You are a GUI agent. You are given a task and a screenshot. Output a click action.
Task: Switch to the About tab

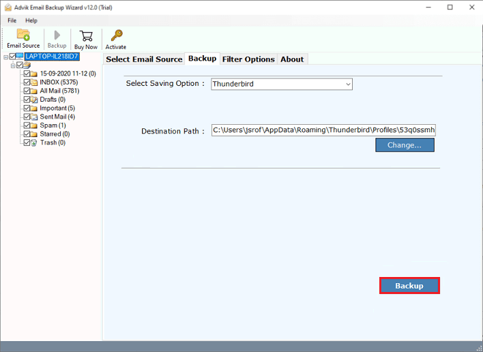[292, 59]
